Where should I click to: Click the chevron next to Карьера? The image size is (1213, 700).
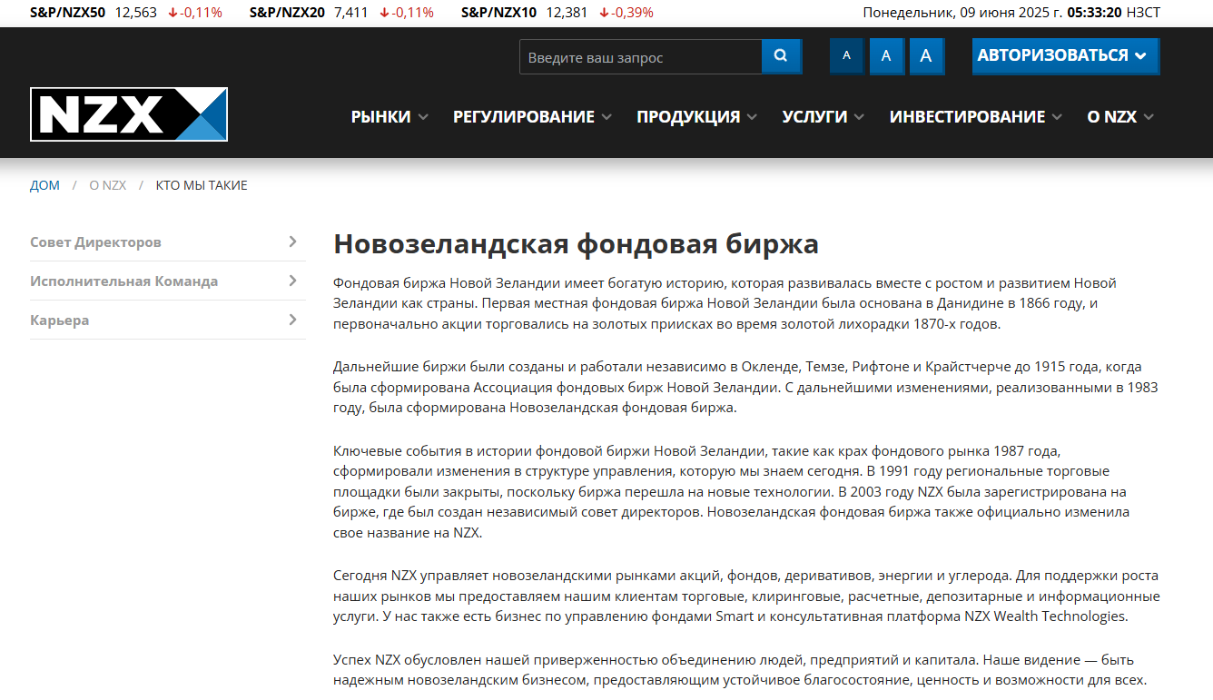point(292,320)
